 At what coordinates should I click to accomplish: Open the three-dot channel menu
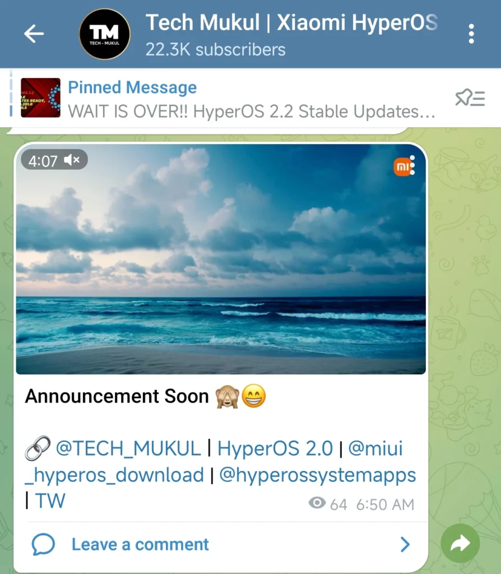(471, 34)
